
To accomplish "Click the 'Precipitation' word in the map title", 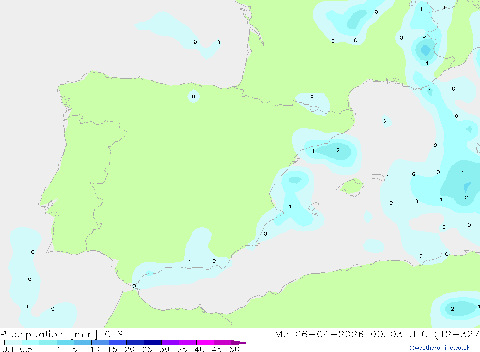I will pos(32,334).
